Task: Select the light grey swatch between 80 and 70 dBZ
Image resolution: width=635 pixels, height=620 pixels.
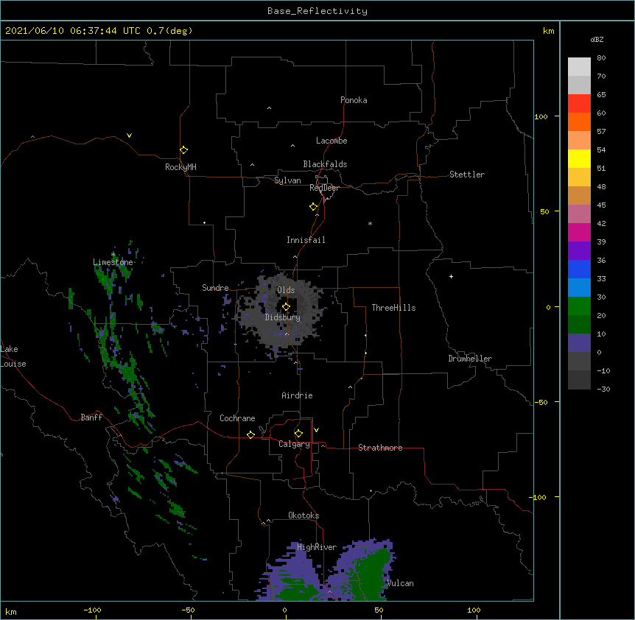Action: (x=579, y=67)
